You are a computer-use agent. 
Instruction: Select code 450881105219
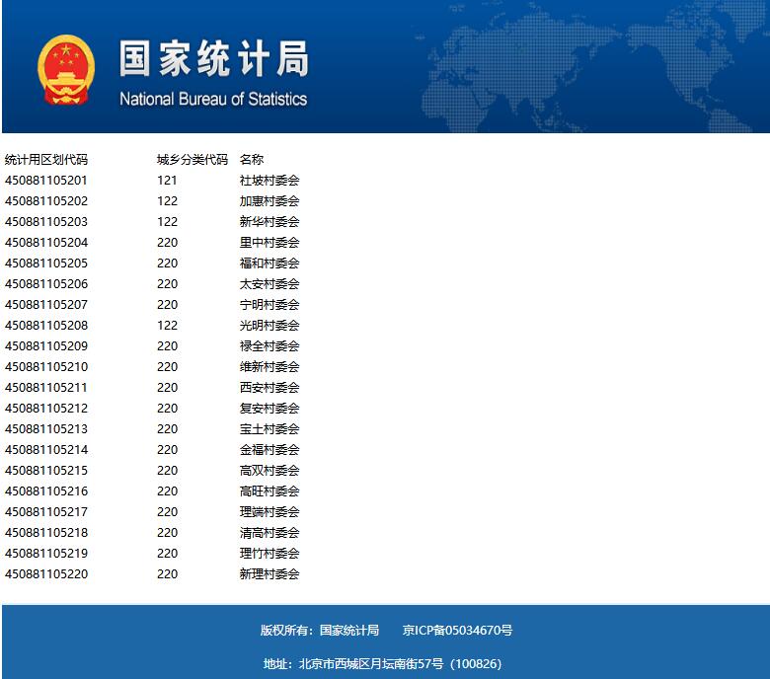pos(46,554)
